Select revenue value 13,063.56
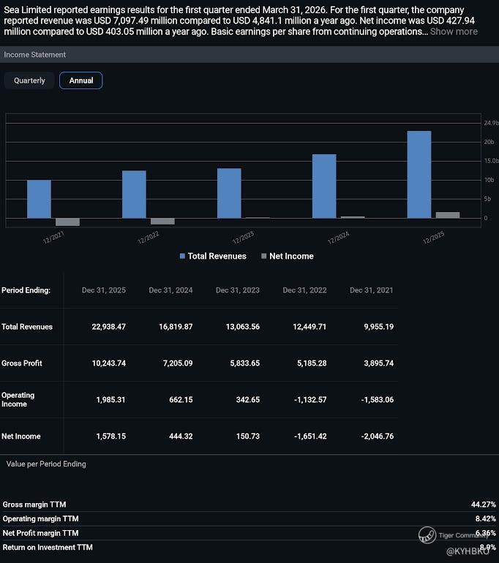The height and width of the screenshot is (563, 499). (x=243, y=327)
